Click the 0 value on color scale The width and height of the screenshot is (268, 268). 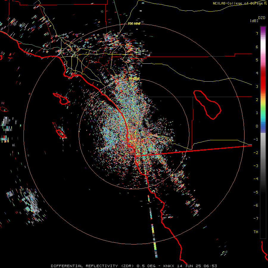[x=257, y=126]
